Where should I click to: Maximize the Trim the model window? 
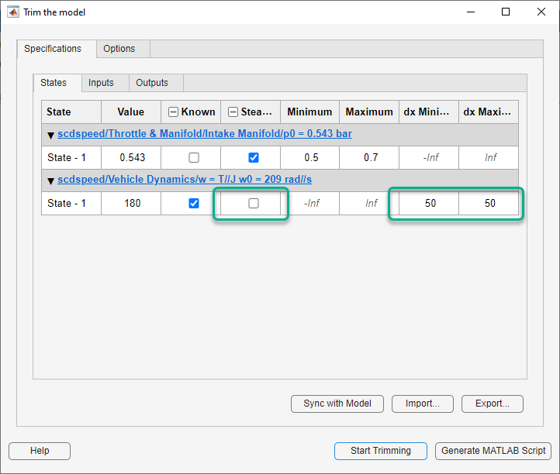[506, 12]
